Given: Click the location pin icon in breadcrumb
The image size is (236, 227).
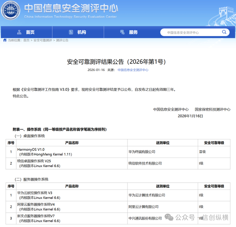Looking at the screenshot, I should click(x=4, y=40).
